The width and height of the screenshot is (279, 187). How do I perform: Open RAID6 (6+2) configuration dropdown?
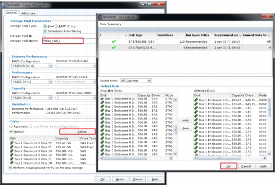click(x=51, y=98)
